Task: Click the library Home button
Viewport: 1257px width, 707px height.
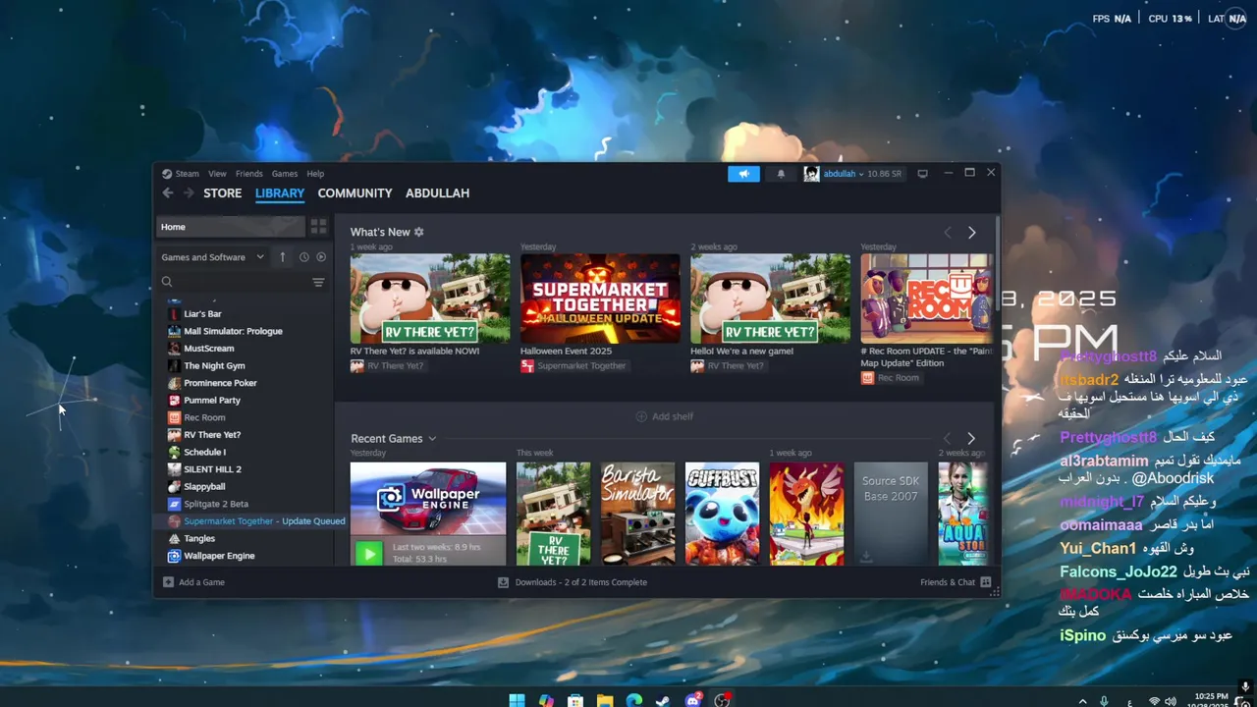Action: (231, 227)
